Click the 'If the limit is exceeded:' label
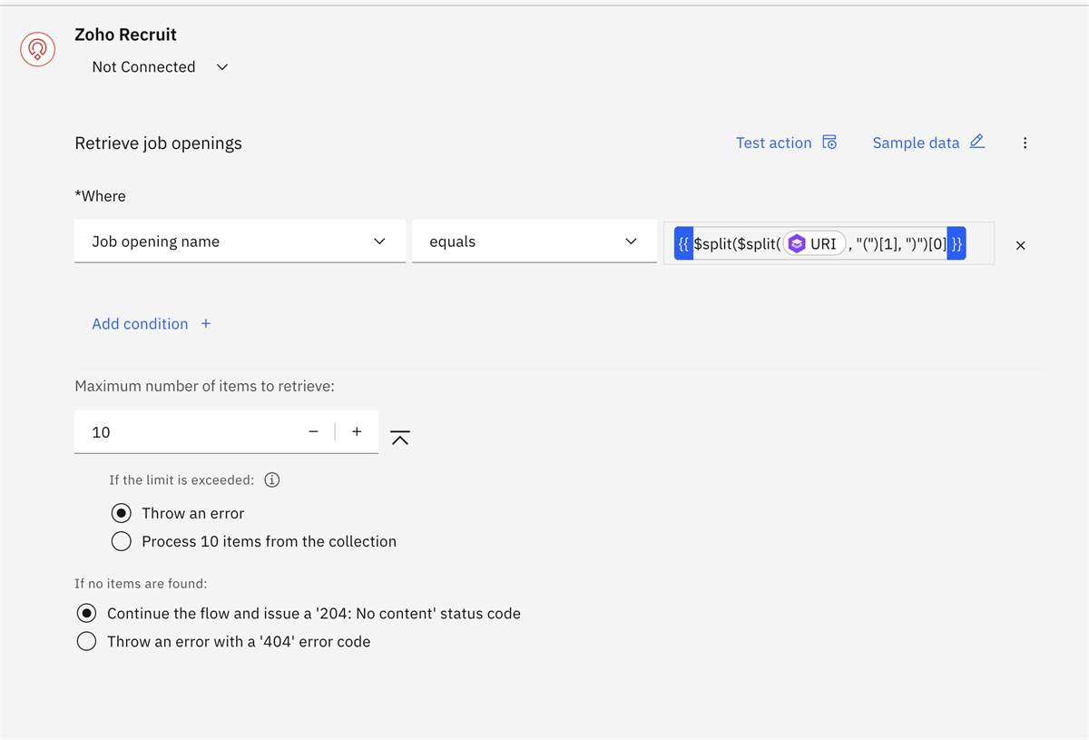 [x=181, y=479]
